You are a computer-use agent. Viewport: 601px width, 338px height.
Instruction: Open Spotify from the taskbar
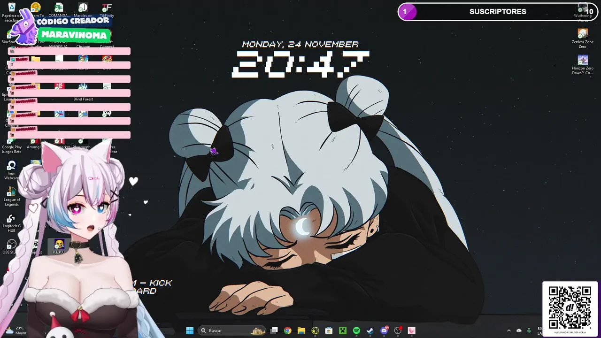click(356, 330)
